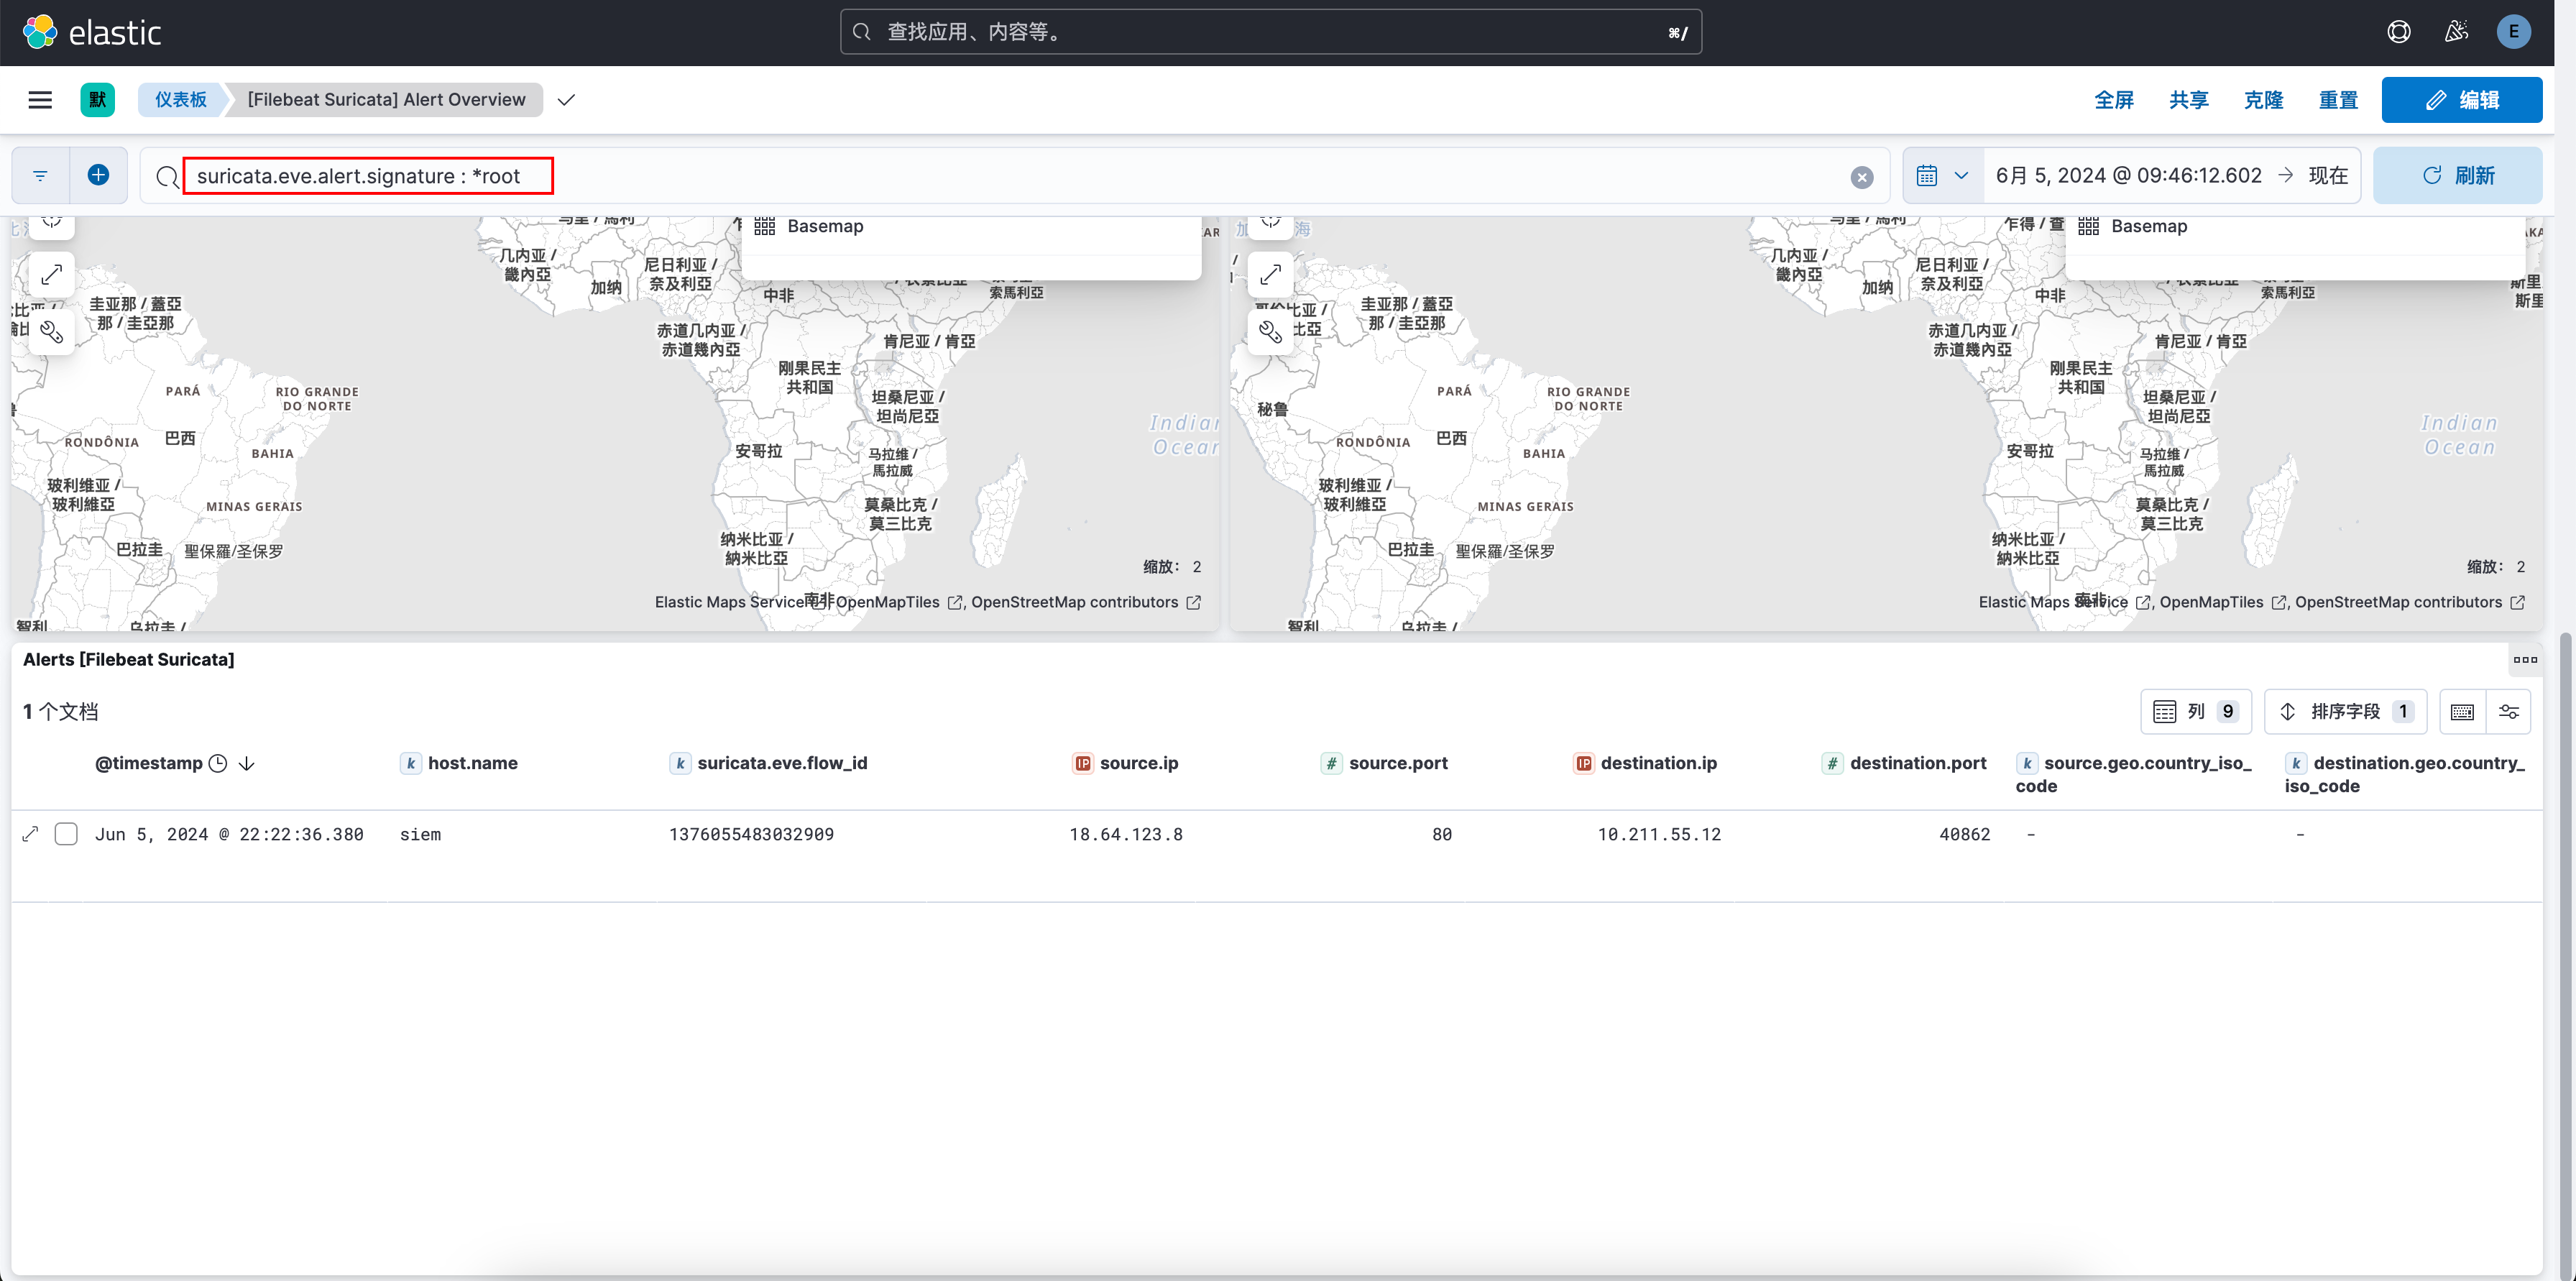This screenshot has height=1281, width=2576.
Task: Click the keyboard display icon in the alerts table toolbar
Action: [2462, 711]
